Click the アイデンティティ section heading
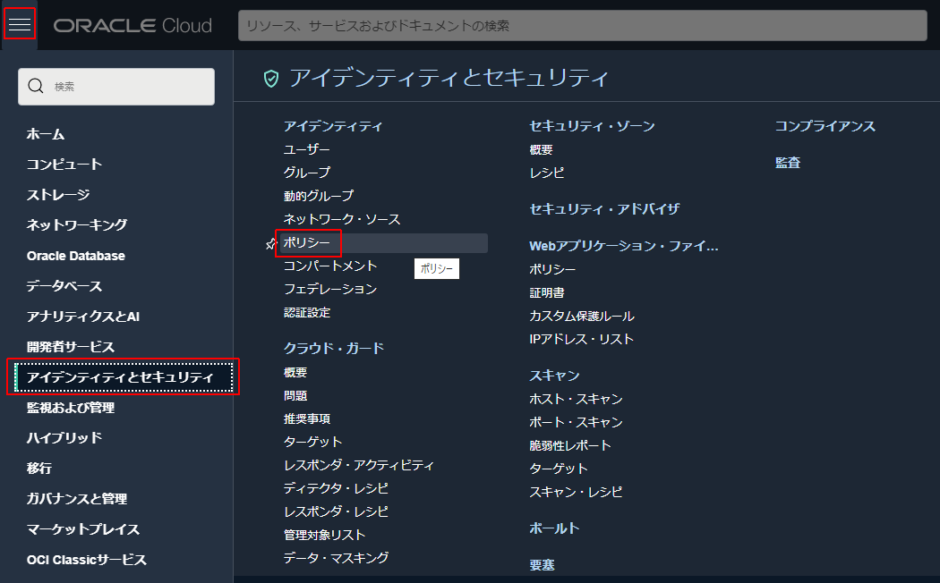 [x=333, y=126]
